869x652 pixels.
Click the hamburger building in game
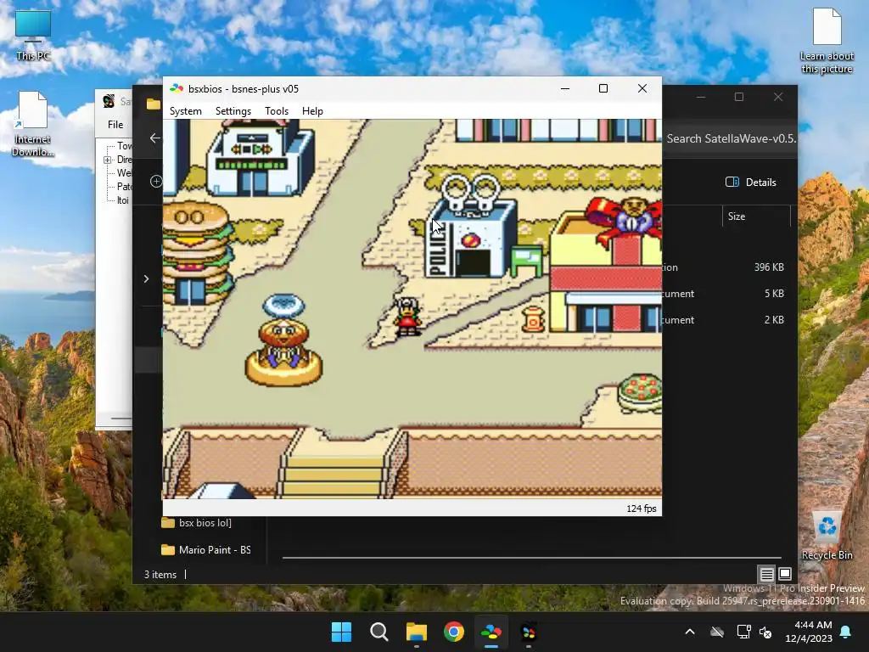[196, 253]
